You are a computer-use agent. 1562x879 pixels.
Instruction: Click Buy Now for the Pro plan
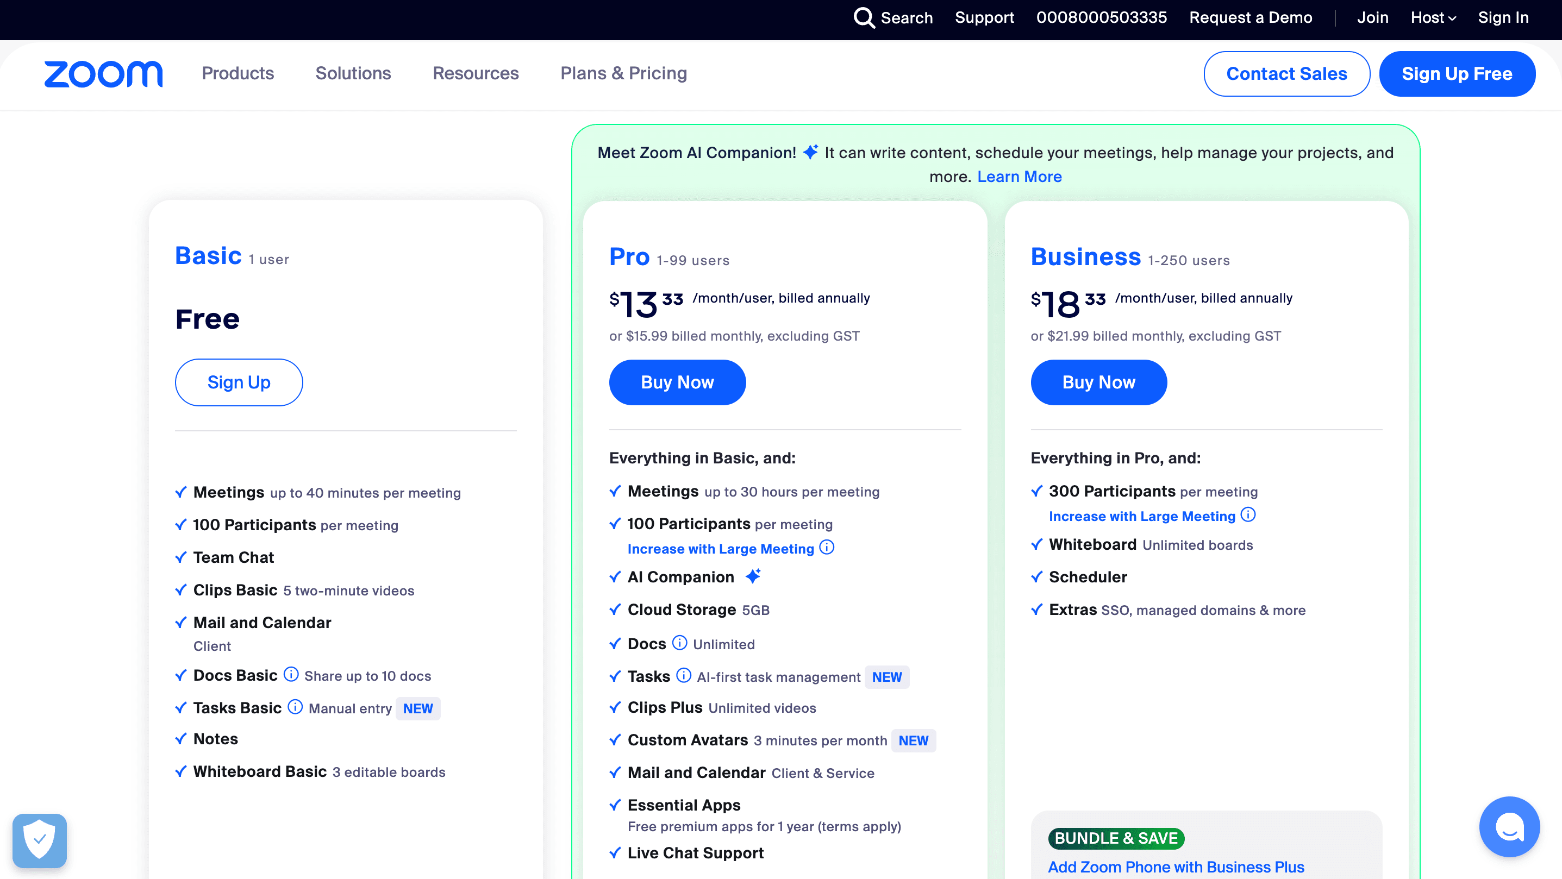point(677,382)
